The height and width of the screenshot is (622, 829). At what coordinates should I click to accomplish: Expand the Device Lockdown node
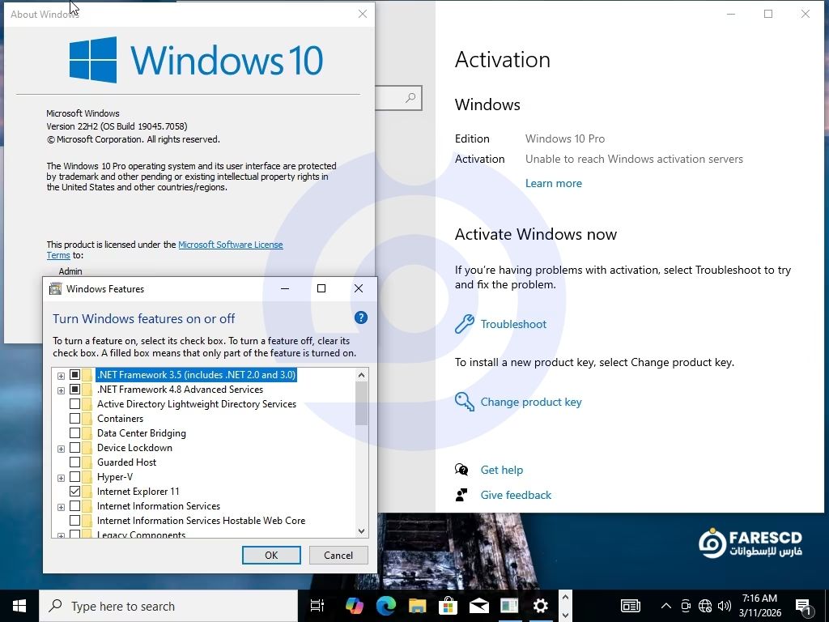click(x=61, y=448)
